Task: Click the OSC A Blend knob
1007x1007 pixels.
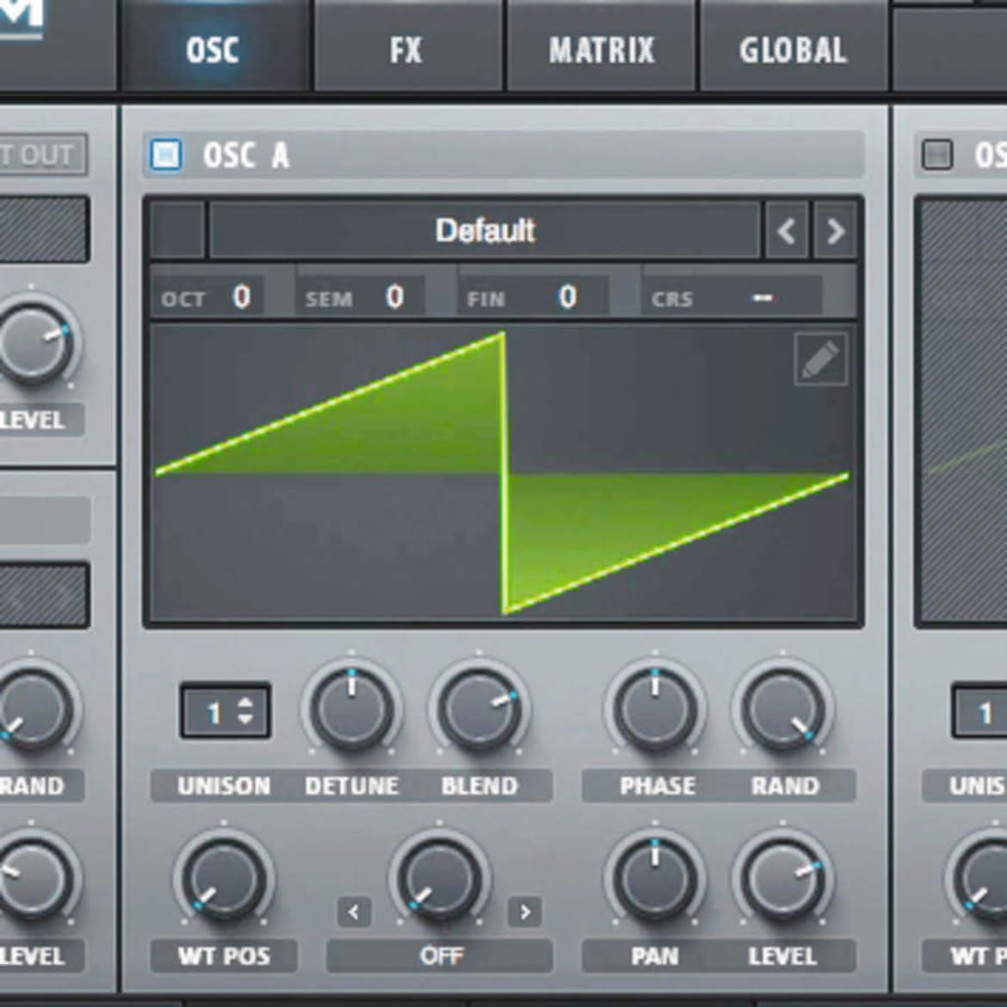Action: [x=479, y=709]
